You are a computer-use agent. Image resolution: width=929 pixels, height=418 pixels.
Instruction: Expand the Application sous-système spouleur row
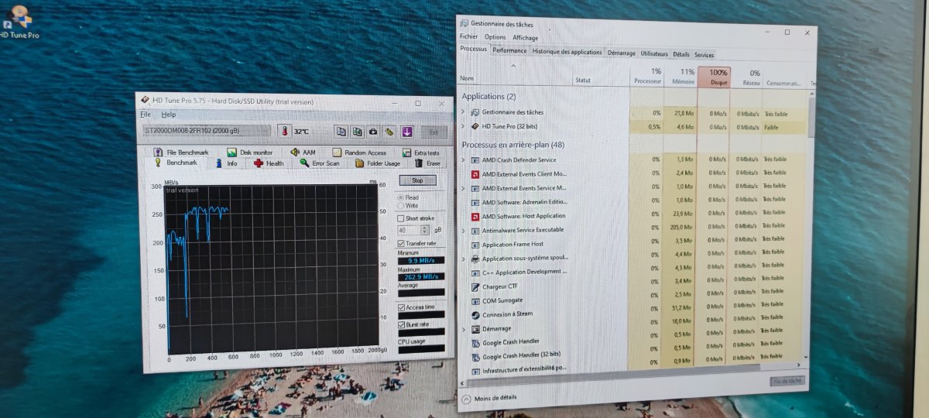463,259
